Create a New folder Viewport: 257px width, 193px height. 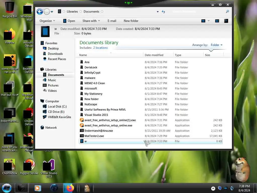[x=131, y=21]
